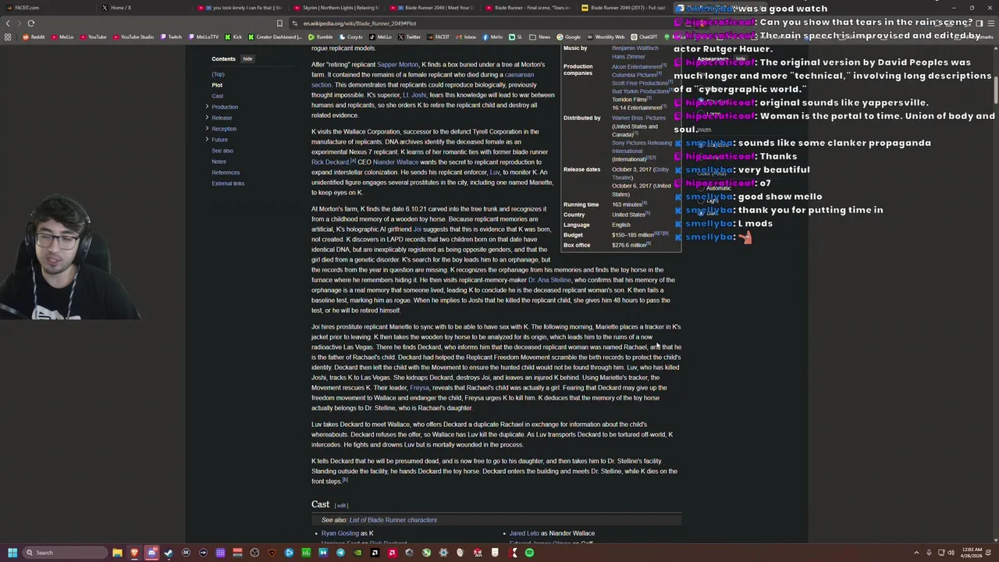Go back using the browser back arrow
The width and height of the screenshot is (999, 562).
coord(8,23)
